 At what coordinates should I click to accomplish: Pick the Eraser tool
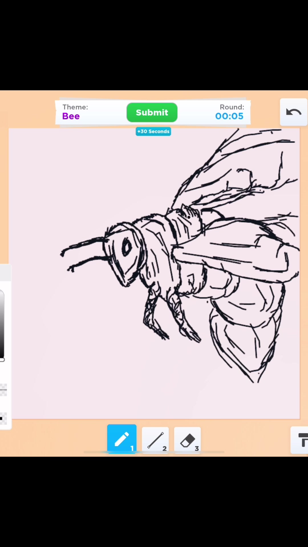click(x=187, y=440)
